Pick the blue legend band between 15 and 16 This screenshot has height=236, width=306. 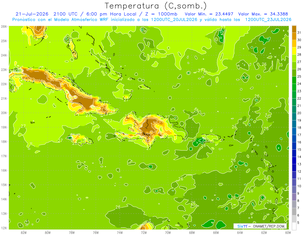point(294,146)
